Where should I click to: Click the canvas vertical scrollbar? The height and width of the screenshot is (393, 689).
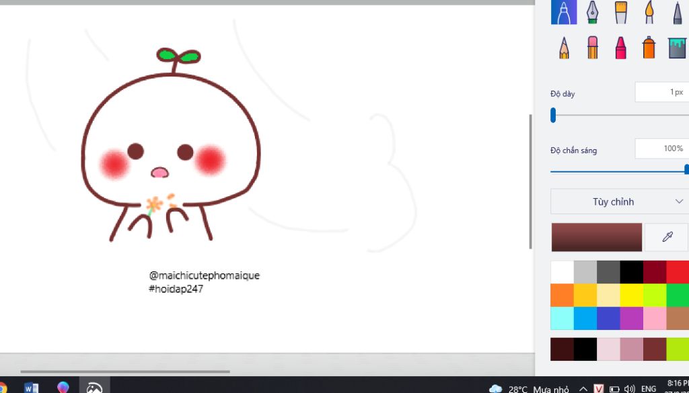(531, 181)
